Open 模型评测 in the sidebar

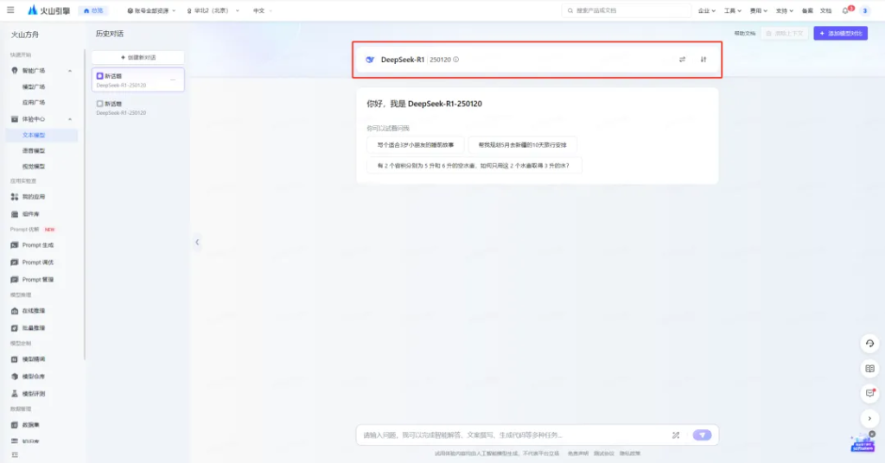tap(34, 393)
